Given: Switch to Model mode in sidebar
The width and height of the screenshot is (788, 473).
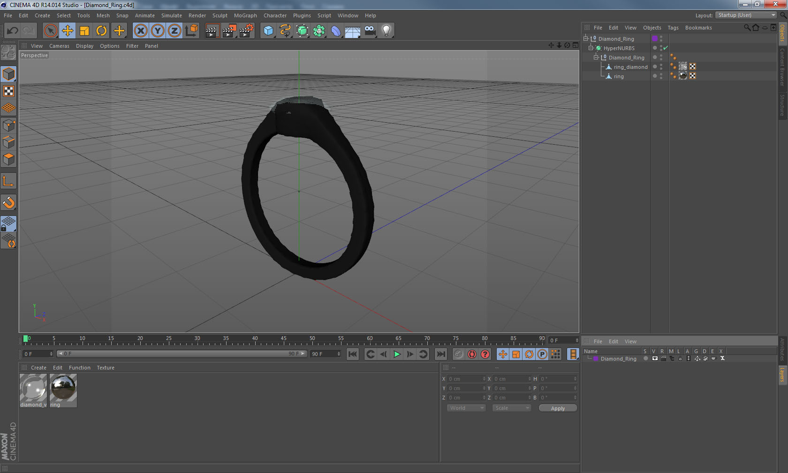Looking at the screenshot, I should (8, 74).
